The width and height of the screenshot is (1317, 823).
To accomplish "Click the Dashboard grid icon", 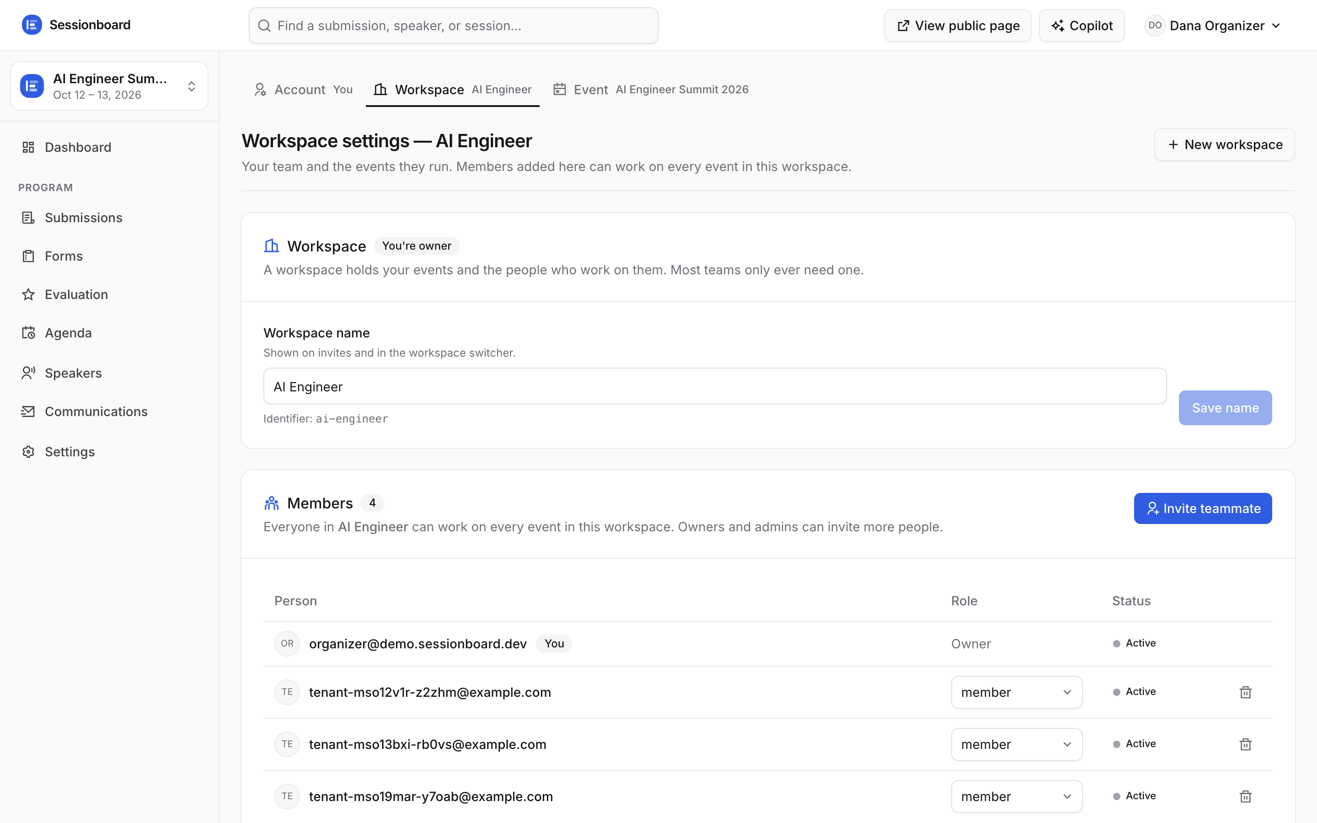I will (28, 148).
